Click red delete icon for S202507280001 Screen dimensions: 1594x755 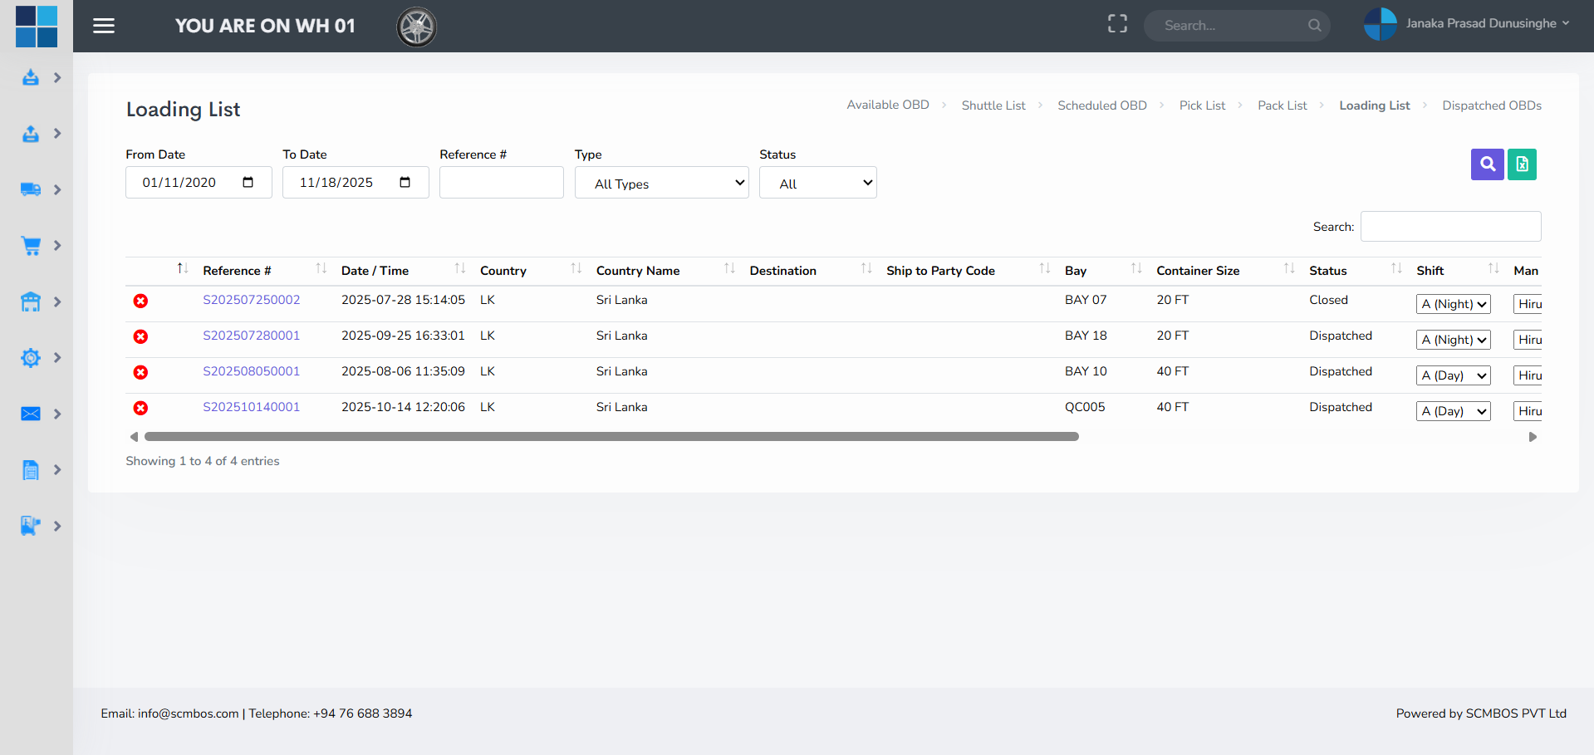141,336
